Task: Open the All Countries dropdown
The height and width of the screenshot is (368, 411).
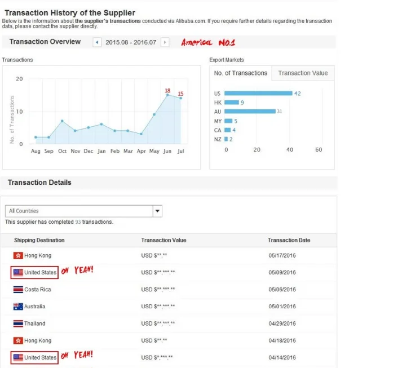Action: click(x=157, y=211)
